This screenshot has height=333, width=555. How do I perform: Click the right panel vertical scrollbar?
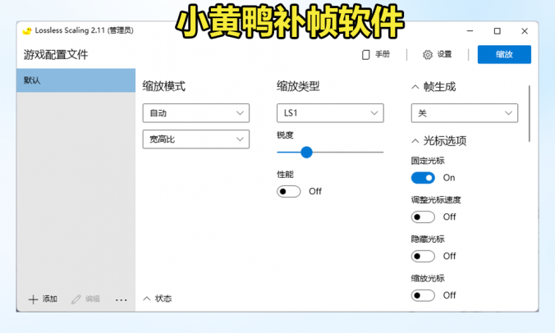tap(530, 113)
